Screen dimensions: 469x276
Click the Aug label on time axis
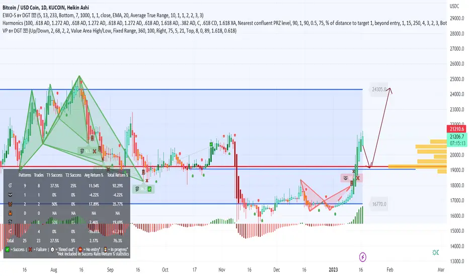[x=53, y=270]
